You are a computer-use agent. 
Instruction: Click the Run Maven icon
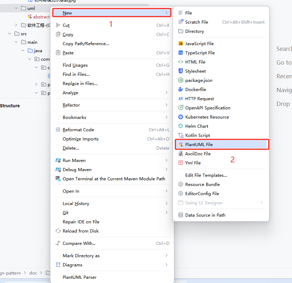point(58,161)
